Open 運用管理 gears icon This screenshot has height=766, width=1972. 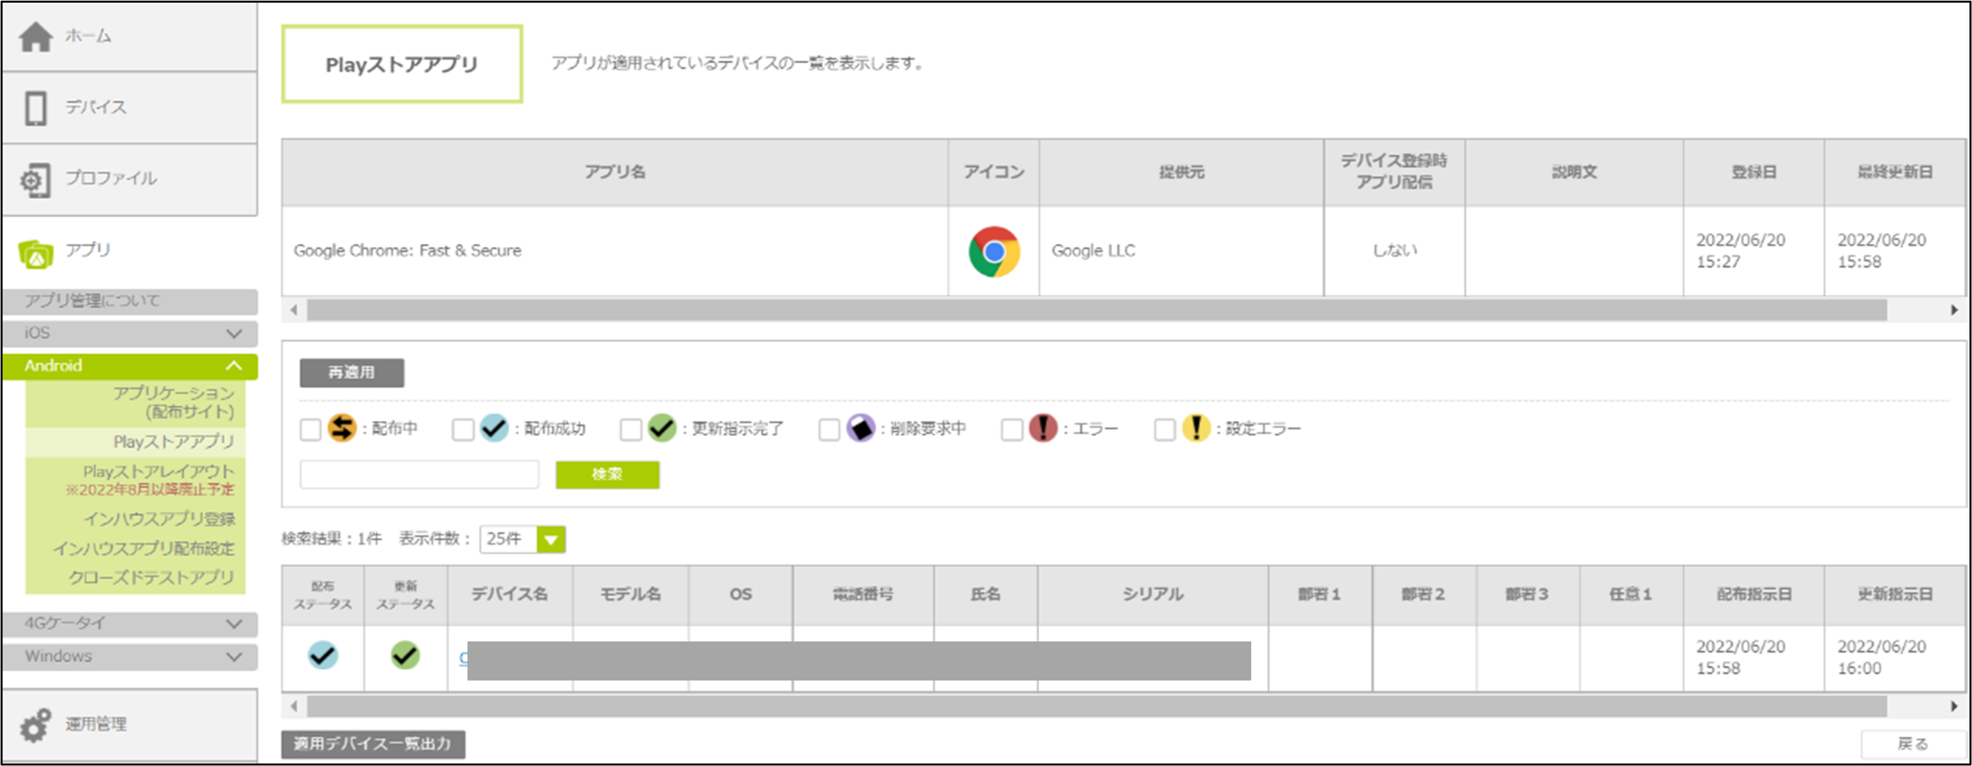(x=35, y=724)
